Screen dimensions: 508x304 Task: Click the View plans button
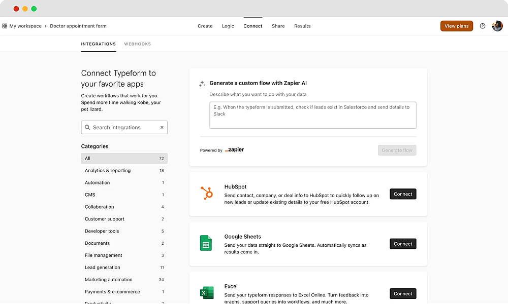[x=457, y=26]
